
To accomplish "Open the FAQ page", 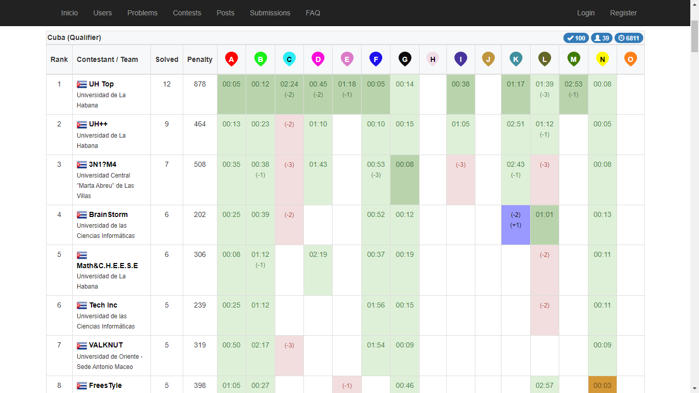I will [313, 13].
